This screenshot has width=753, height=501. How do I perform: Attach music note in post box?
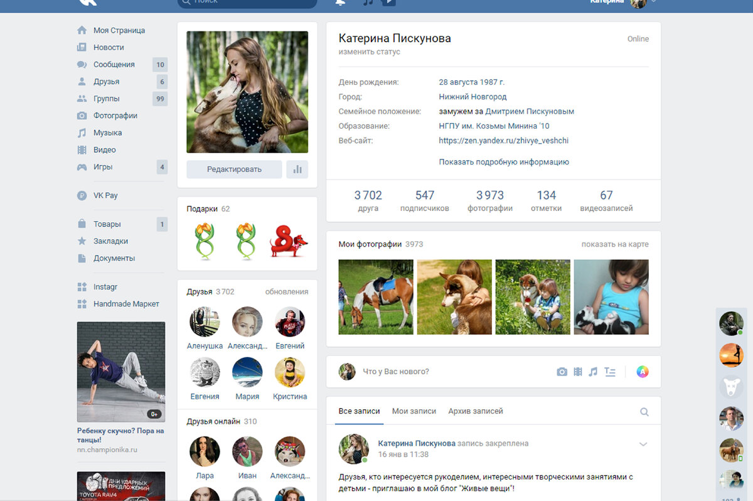pyautogui.click(x=593, y=372)
